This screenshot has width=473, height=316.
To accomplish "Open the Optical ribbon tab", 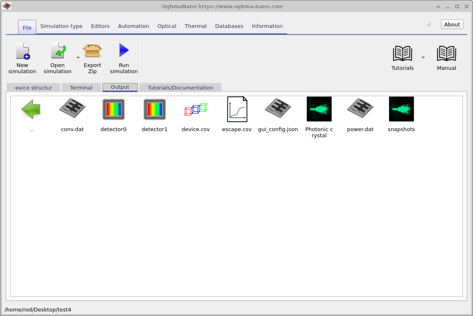I will pos(167,26).
